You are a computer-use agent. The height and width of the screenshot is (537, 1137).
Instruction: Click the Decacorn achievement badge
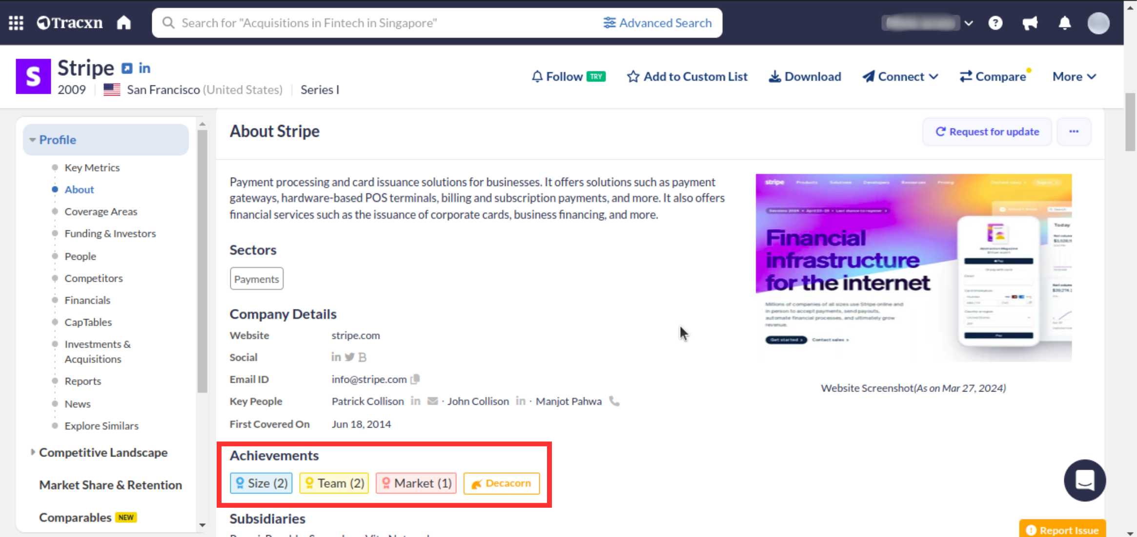point(501,483)
